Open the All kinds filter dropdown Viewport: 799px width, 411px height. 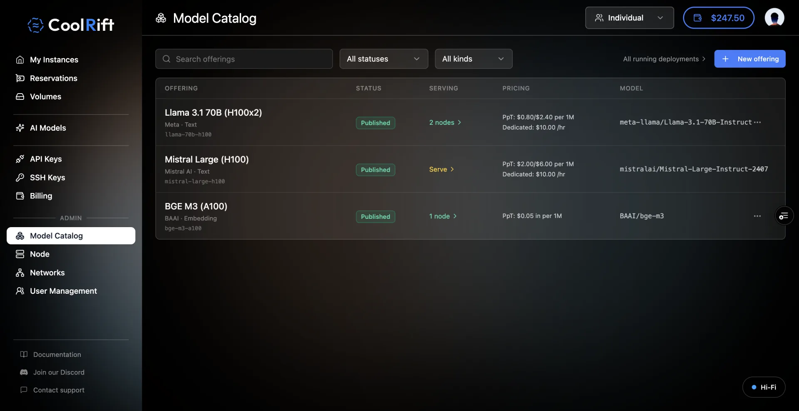coord(474,59)
